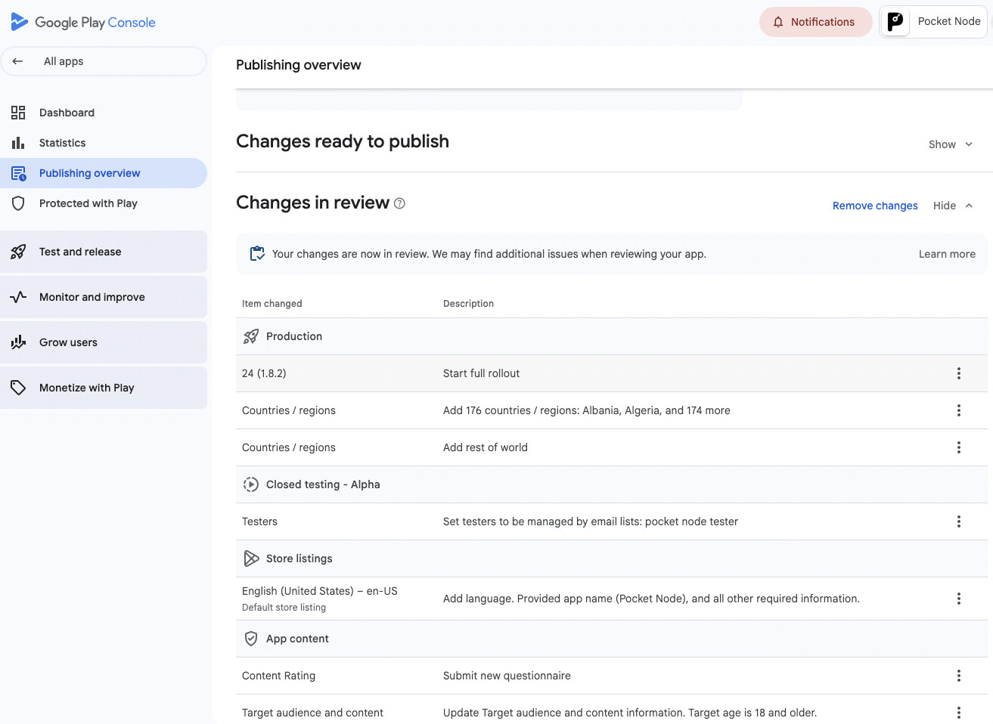Click English (United States) – en-US listing
The width and height of the screenshot is (993, 724).
[320, 591]
